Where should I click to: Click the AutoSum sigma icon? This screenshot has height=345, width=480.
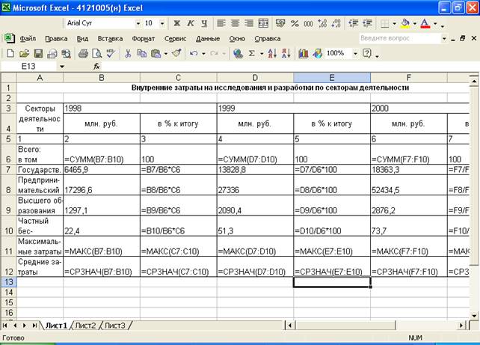[x=252, y=54]
